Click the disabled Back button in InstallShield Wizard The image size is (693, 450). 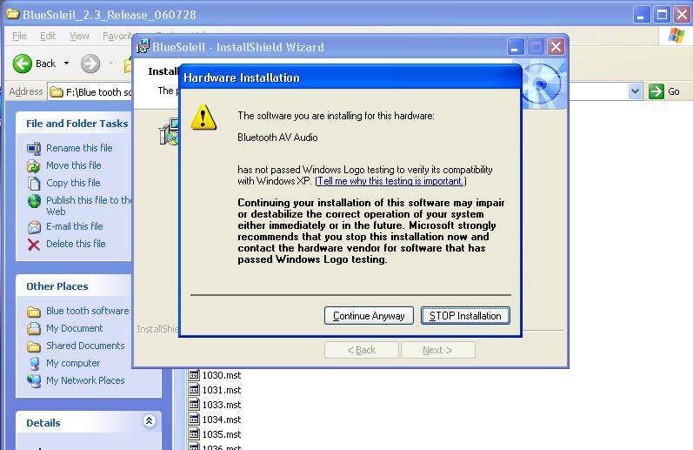click(x=362, y=350)
